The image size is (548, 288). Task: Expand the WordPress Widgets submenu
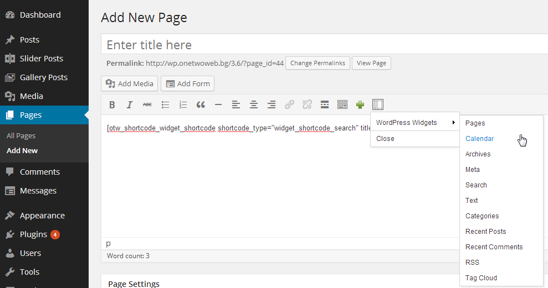click(415, 123)
